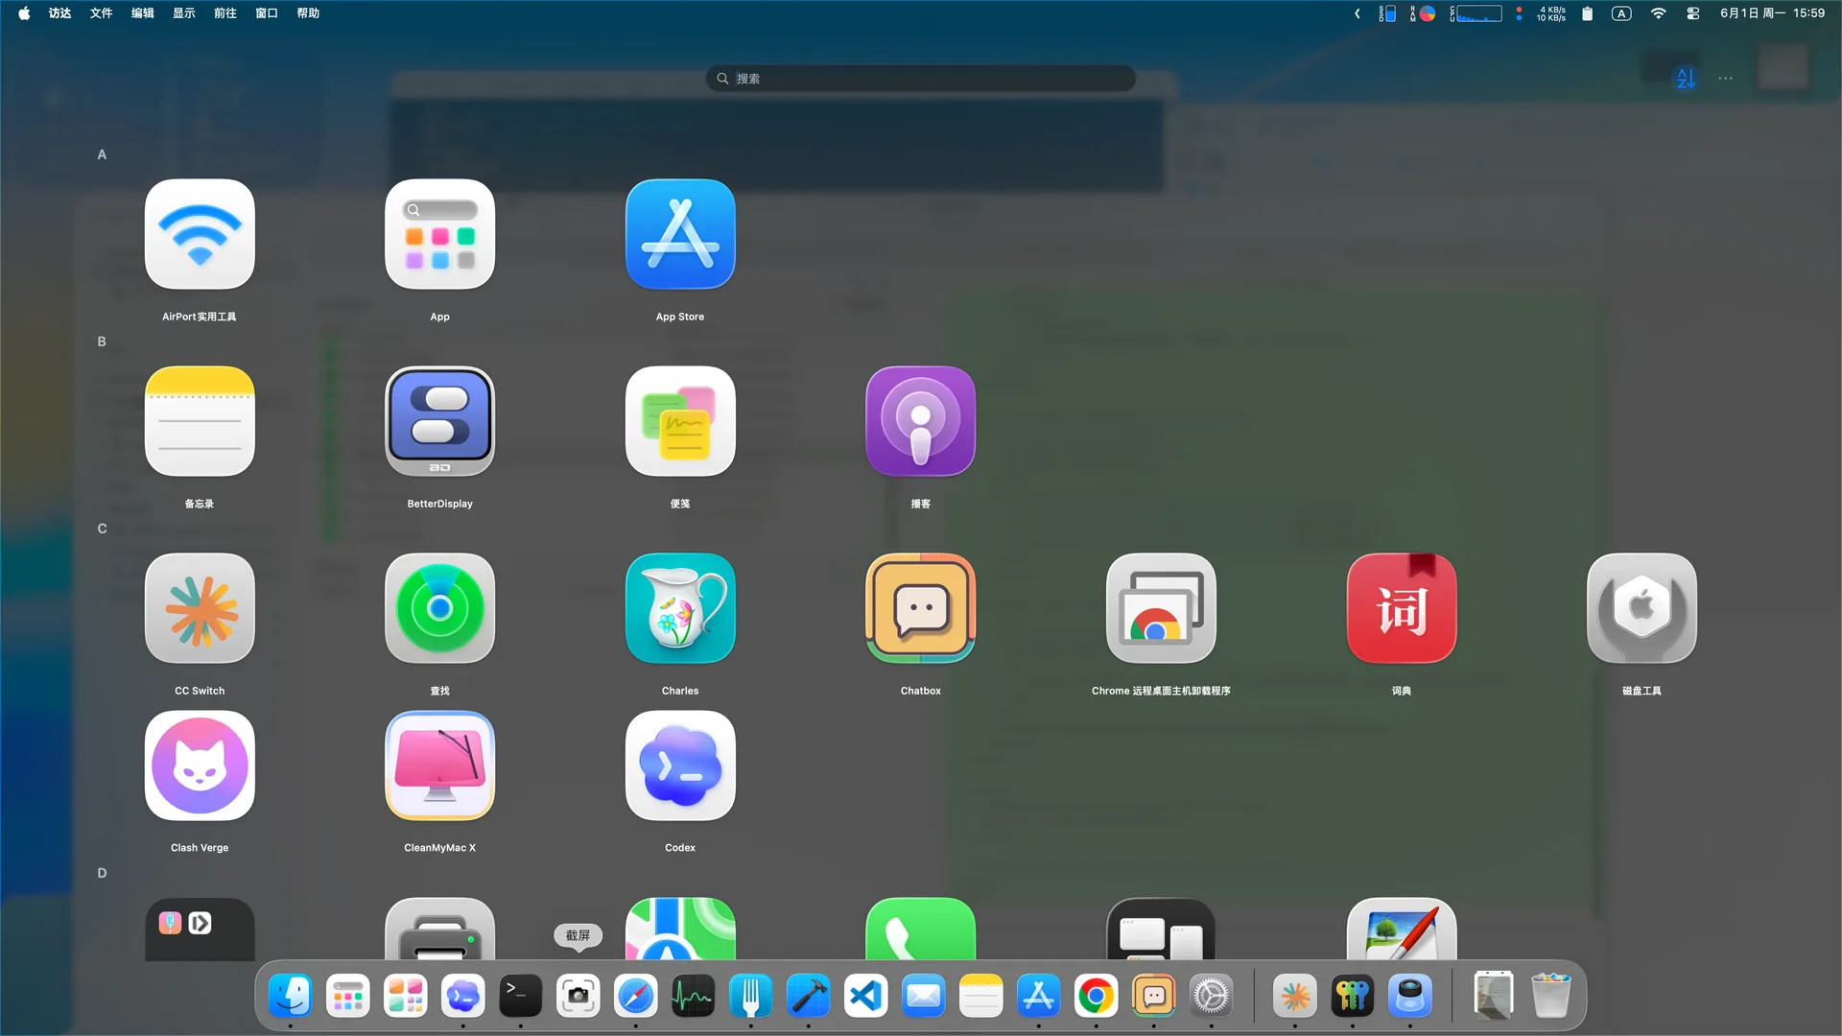
Task: Click the 截屏 screenshot camera Dock icon
Action: tap(578, 997)
